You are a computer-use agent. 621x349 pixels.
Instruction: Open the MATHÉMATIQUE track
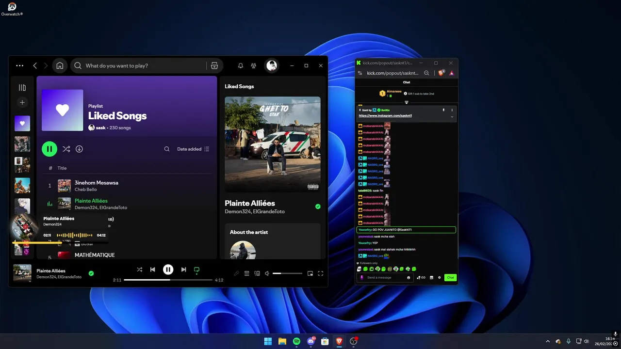95,255
